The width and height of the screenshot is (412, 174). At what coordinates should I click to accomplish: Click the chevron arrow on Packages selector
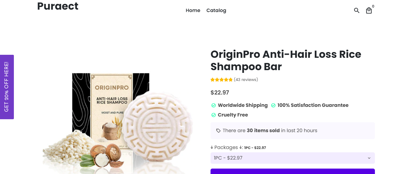[x=369, y=158]
